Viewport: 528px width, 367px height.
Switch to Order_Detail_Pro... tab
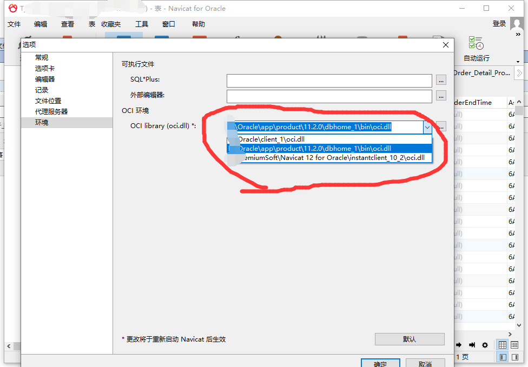[x=483, y=72]
